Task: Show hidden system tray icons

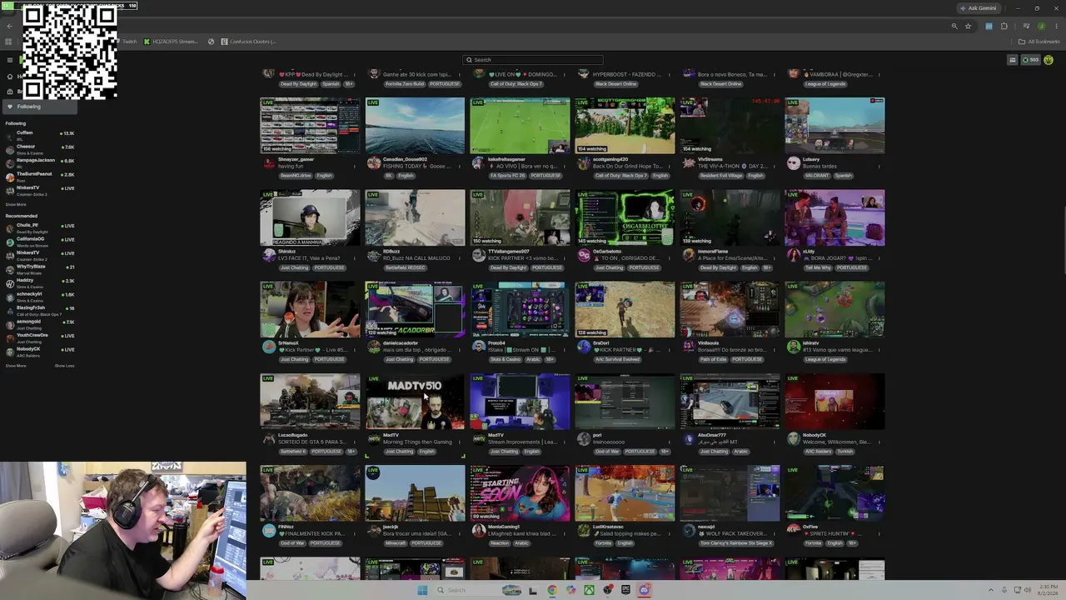Action: (992, 590)
